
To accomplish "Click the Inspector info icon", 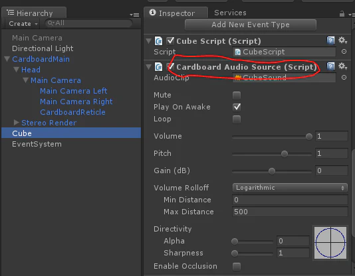I will pyautogui.click(x=153, y=13).
